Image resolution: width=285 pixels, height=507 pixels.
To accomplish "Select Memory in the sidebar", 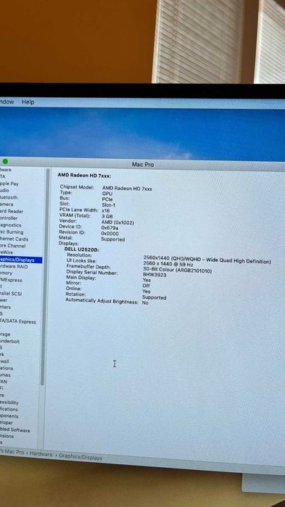I will pos(6,273).
